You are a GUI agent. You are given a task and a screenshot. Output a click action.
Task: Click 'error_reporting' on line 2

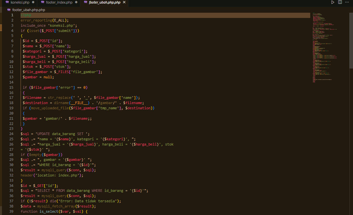click(x=36, y=20)
